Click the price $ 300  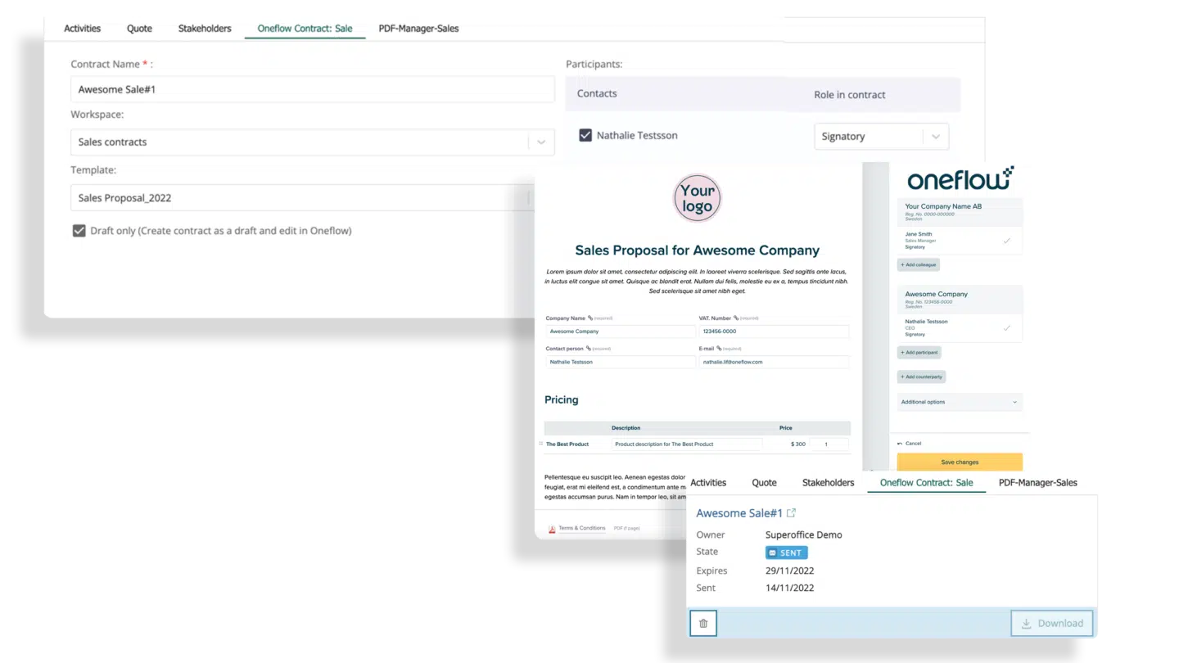click(798, 444)
